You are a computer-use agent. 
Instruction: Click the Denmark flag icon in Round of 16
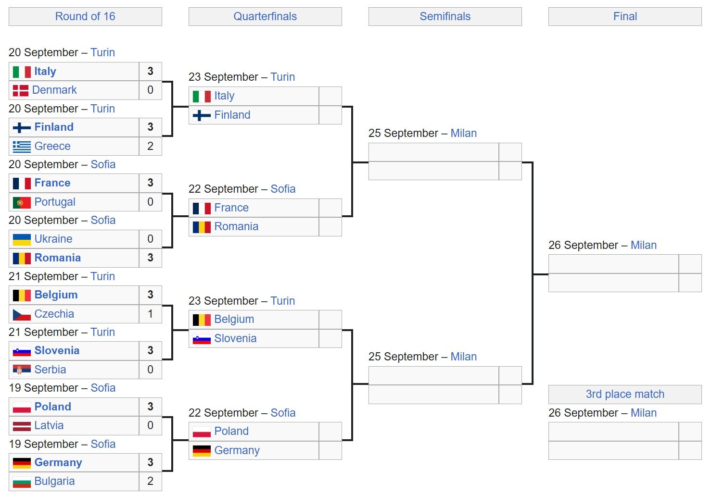click(x=20, y=90)
